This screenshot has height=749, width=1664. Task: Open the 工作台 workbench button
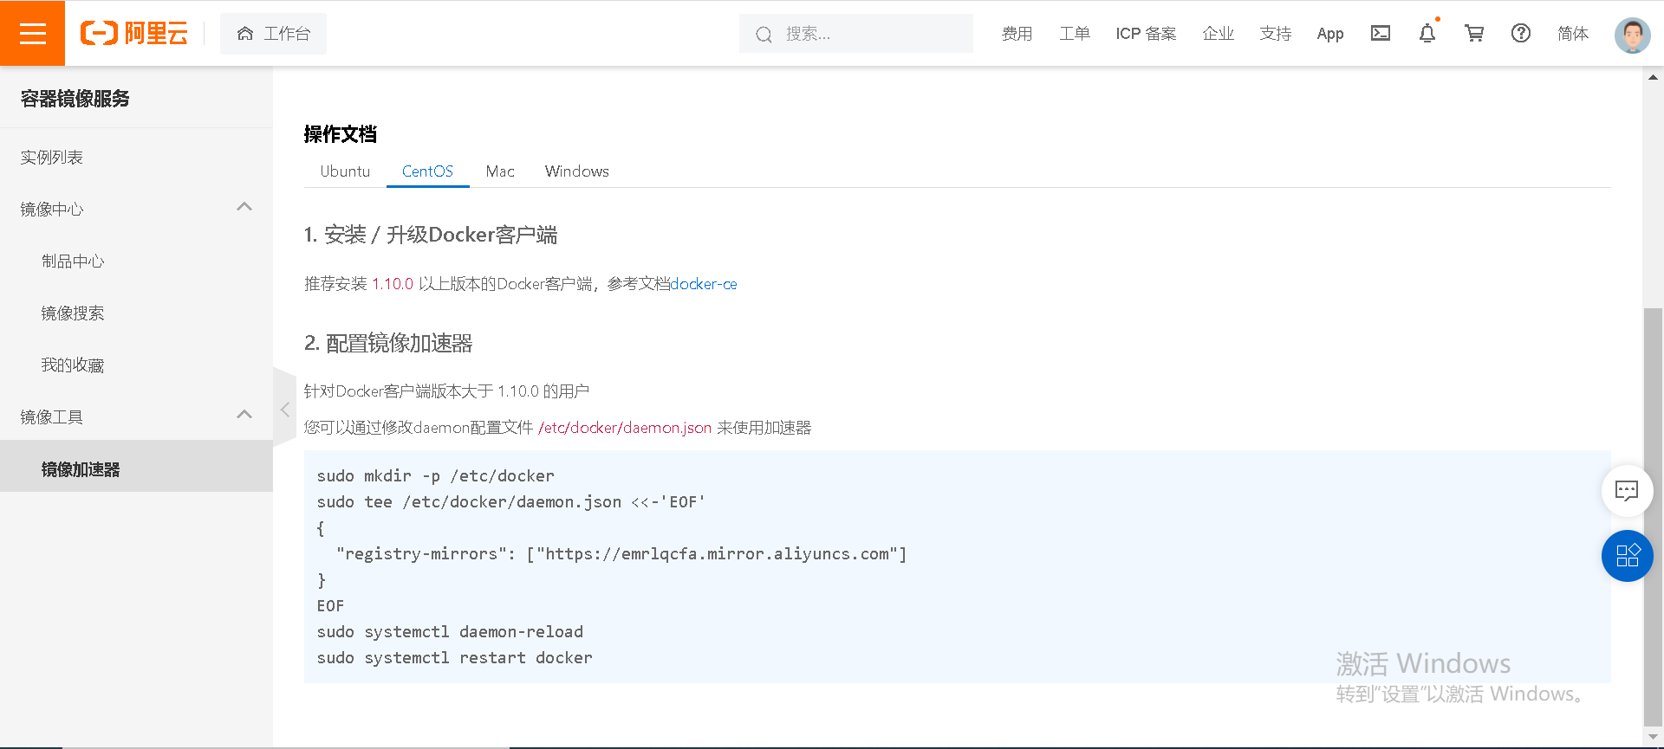[x=273, y=34]
